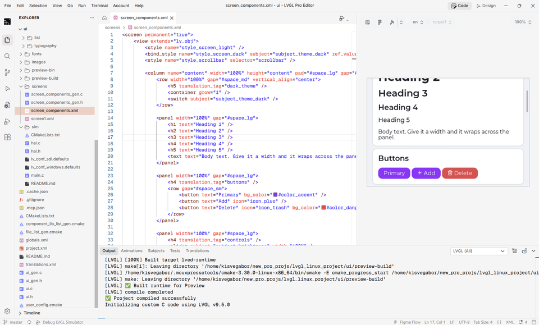Open the LVGL home view in activity bar

tap(7, 22)
